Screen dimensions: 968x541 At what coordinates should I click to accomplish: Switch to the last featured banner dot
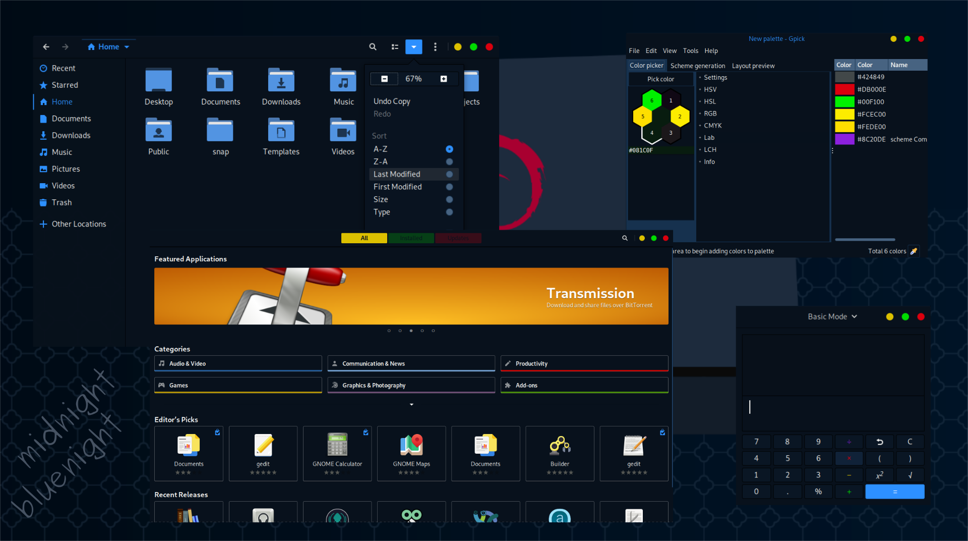(433, 331)
